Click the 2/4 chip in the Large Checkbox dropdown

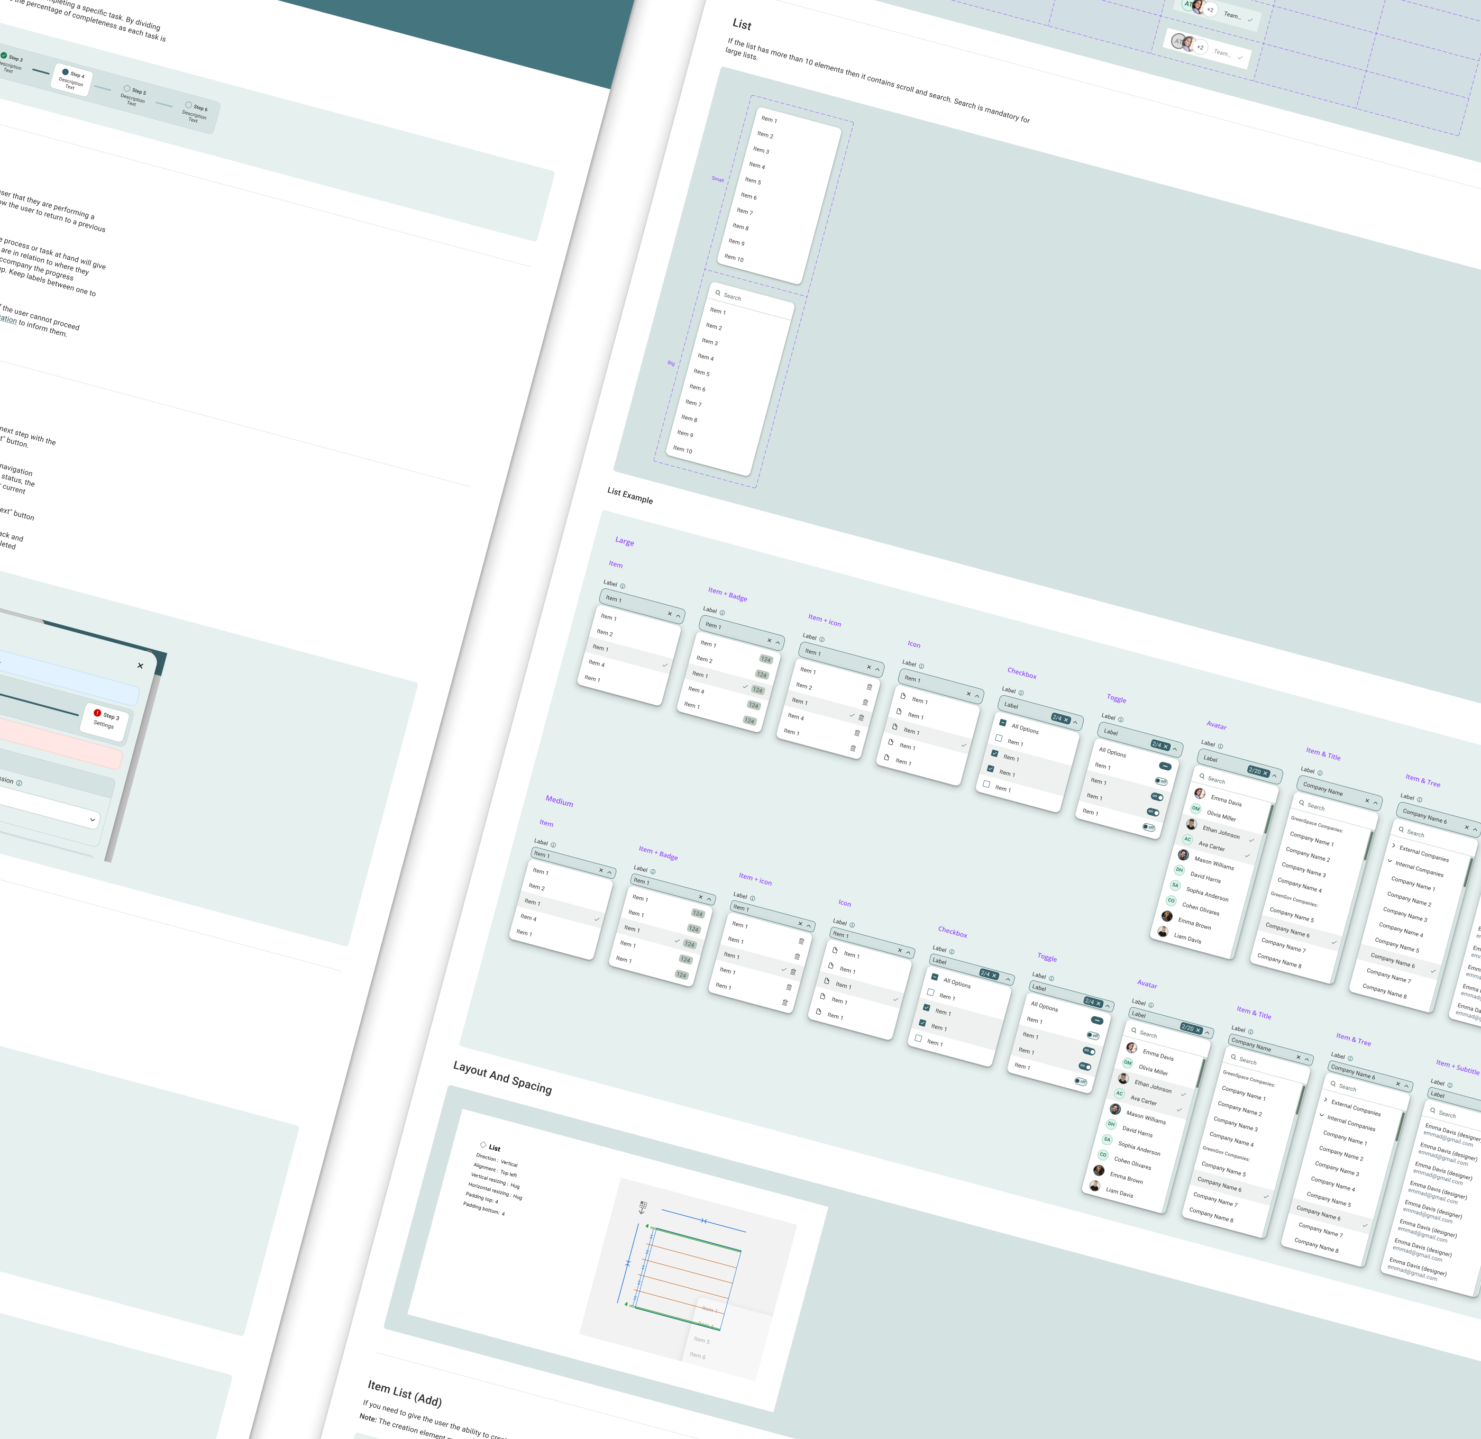pyautogui.click(x=1061, y=719)
